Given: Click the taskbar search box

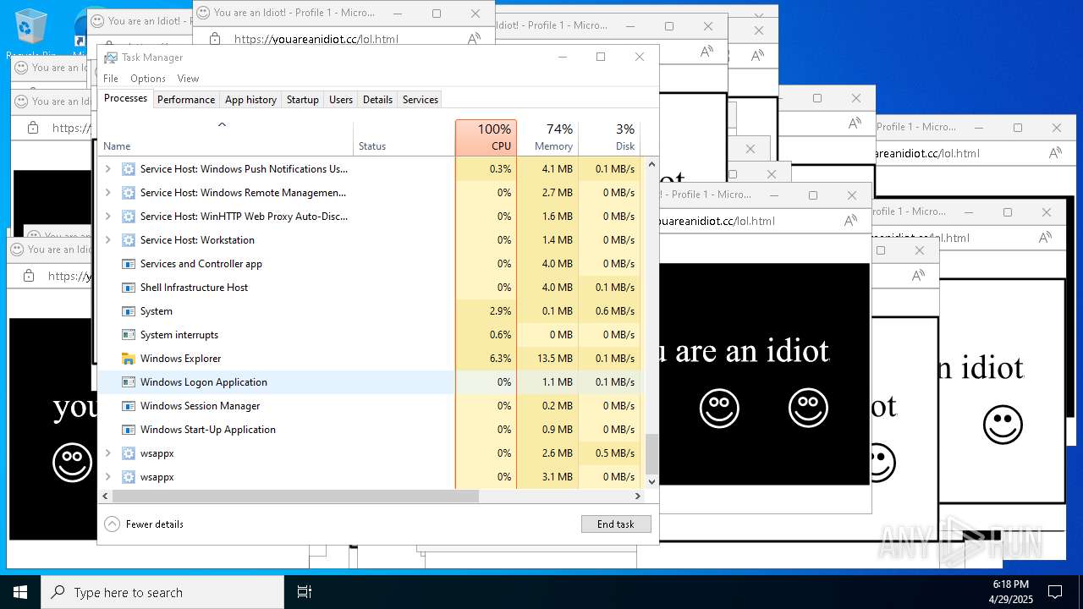Looking at the screenshot, I should click(162, 592).
